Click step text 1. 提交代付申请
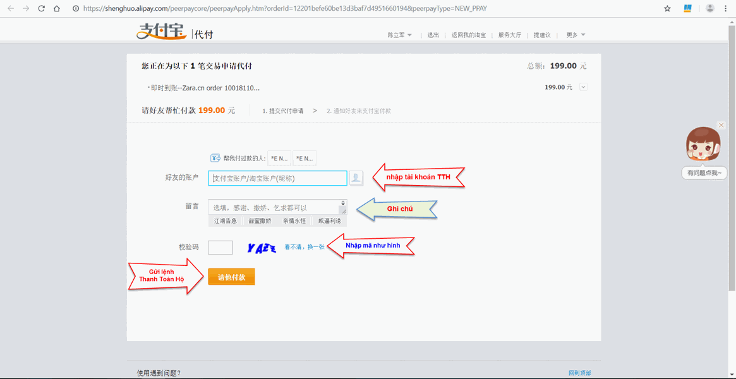Image resolution: width=736 pixels, height=379 pixels. [x=282, y=111]
